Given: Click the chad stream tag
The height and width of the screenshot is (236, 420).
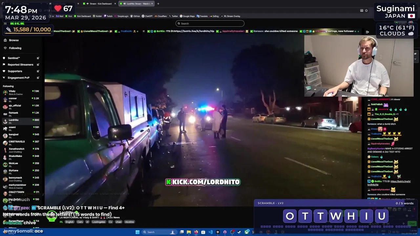Looking at the screenshot, I should pyautogui.click(x=118, y=222).
